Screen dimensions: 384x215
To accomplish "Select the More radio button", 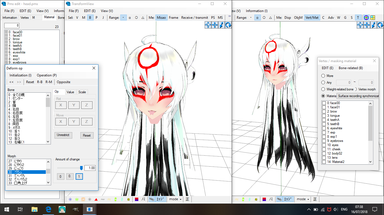I will (x=323, y=76).
